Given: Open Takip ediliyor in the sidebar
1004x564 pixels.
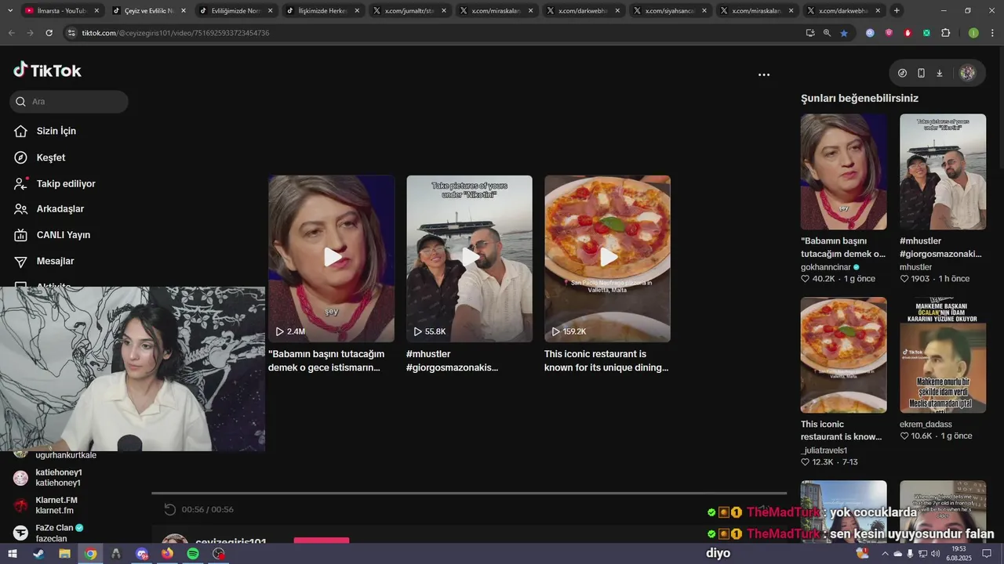Looking at the screenshot, I should click(x=65, y=183).
